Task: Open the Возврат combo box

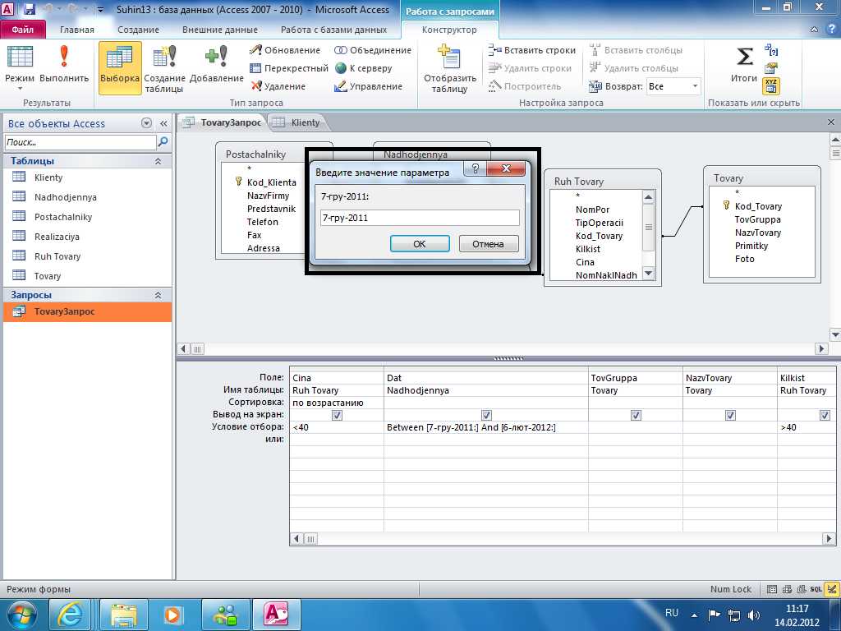Action: point(673,85)
